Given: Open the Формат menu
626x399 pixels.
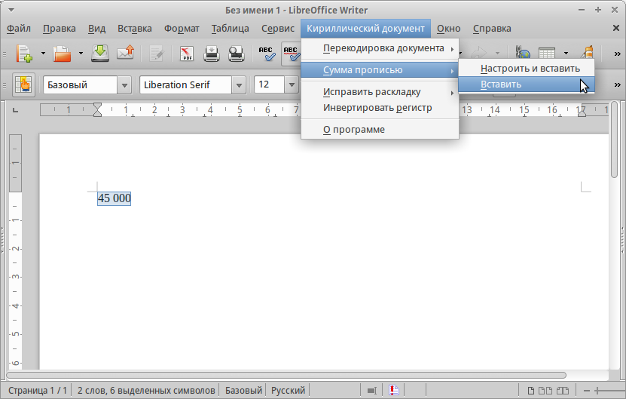Looking at the screenshot, I should [x=182, y=29].
